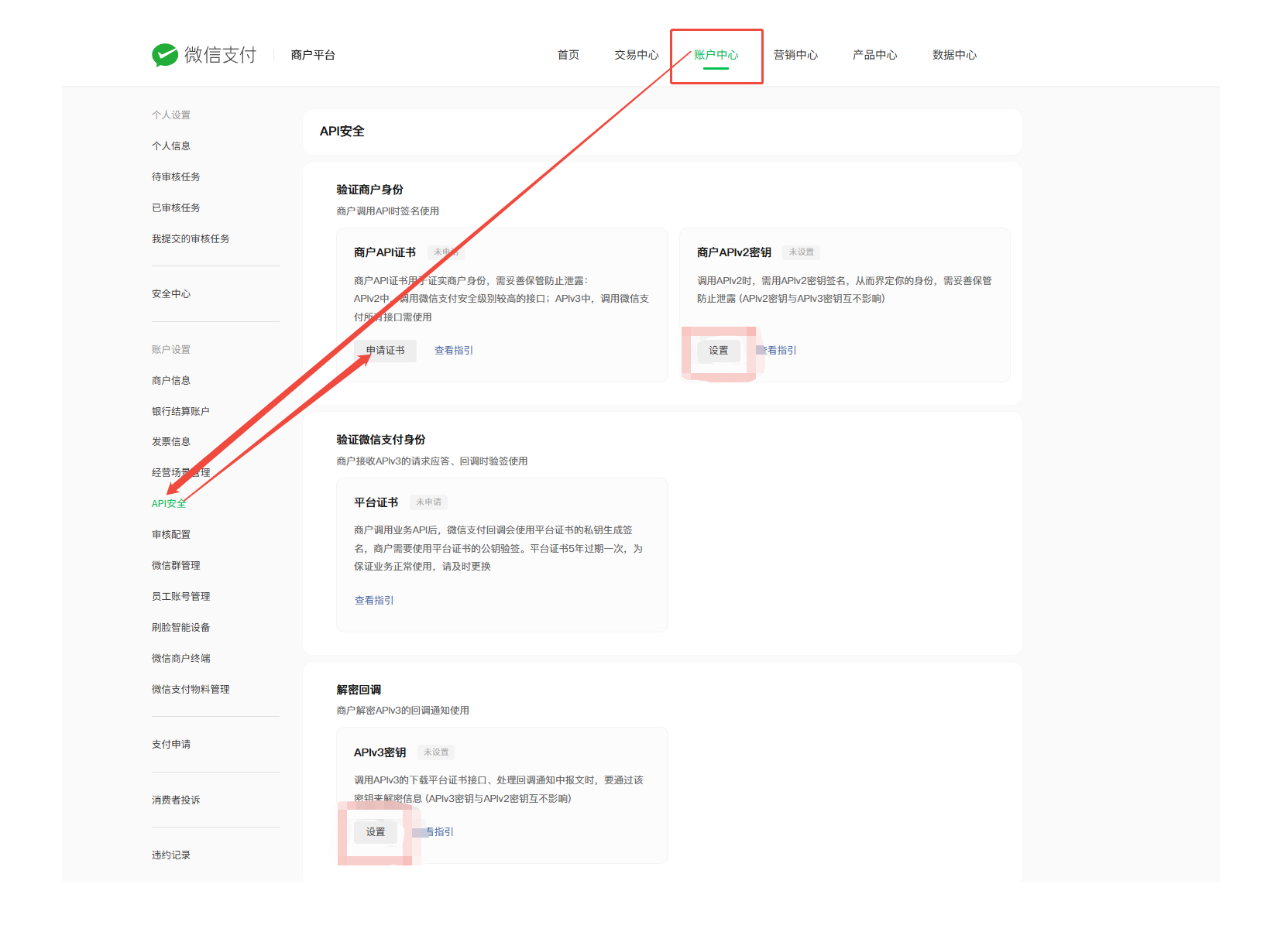
Task: Open 营销中心 in top navigation
Action: tap(795, 55)
